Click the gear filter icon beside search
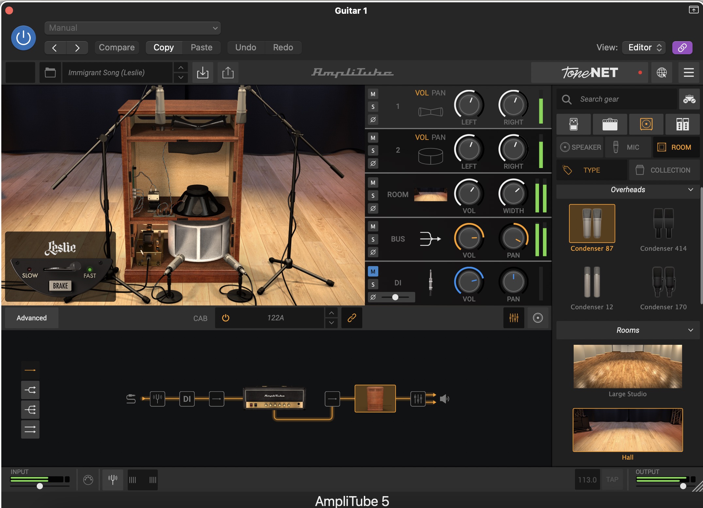Image resolution: width=703 pixels, height=508 pixels. [689, 99]
